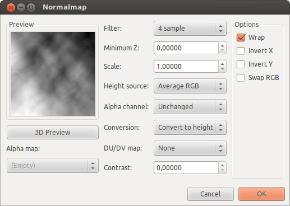This screenshot has height=206, width=290.
Task: Confirm with the OK button
Action: [261, 194]
